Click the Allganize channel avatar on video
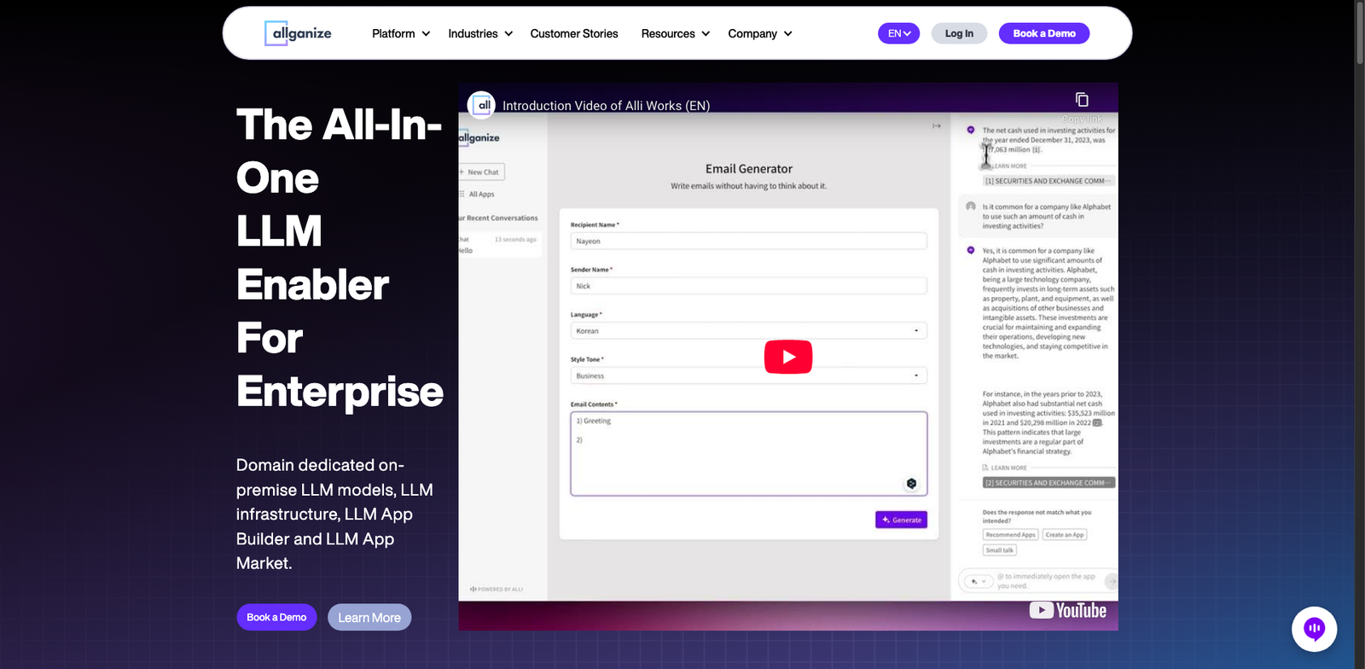This screenshot has width=1365, height=669. (x=482, y=105)
